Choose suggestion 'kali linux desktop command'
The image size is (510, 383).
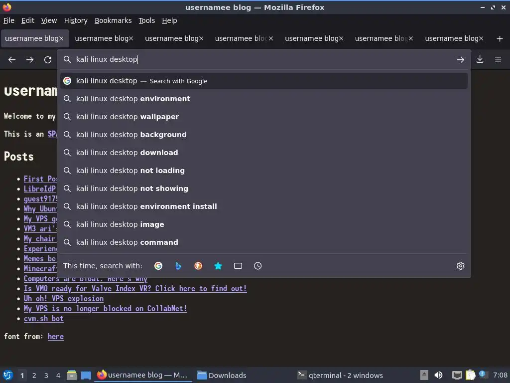264,242
